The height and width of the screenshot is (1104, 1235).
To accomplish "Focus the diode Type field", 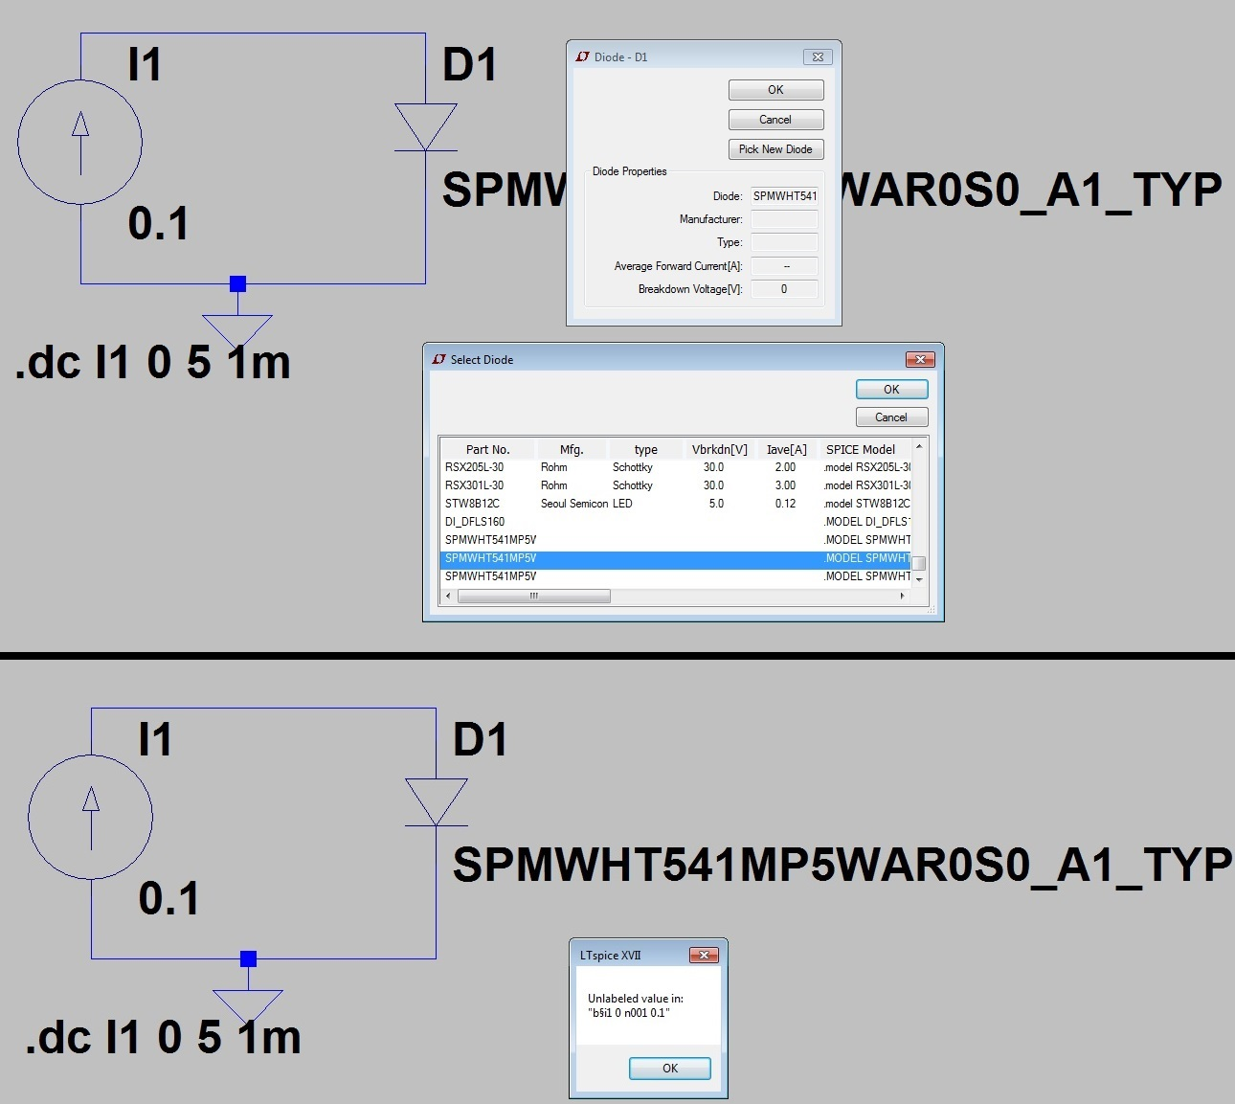I will point(784,242).
